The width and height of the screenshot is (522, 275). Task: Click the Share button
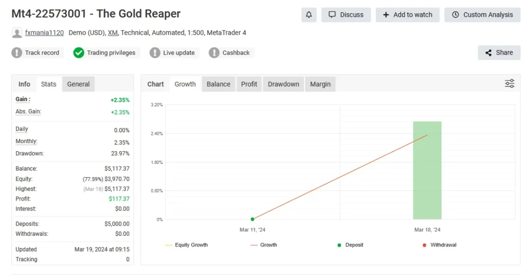pyautogui.click(x=499, y=52)
